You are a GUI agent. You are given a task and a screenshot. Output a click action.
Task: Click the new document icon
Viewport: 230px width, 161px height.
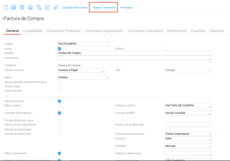[7, 7]
